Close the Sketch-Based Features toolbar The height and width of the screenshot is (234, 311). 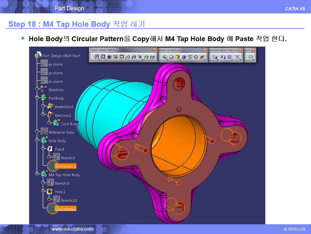154,50
